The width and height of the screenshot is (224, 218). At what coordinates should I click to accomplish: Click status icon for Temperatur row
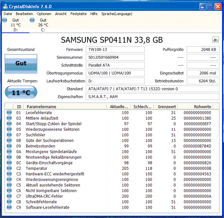(x=9, y=168)
